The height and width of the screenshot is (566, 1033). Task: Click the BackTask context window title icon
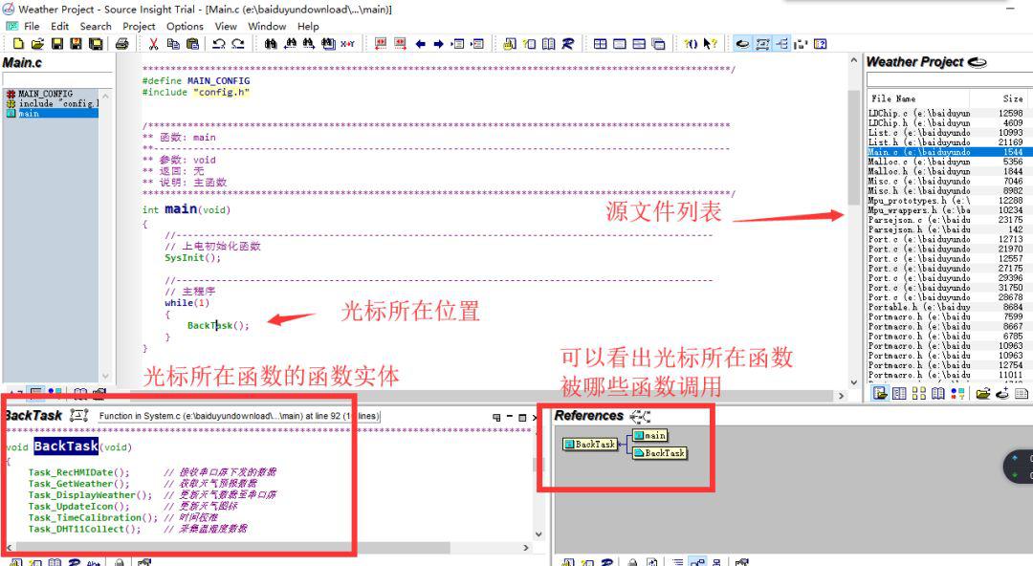[79, 416]
